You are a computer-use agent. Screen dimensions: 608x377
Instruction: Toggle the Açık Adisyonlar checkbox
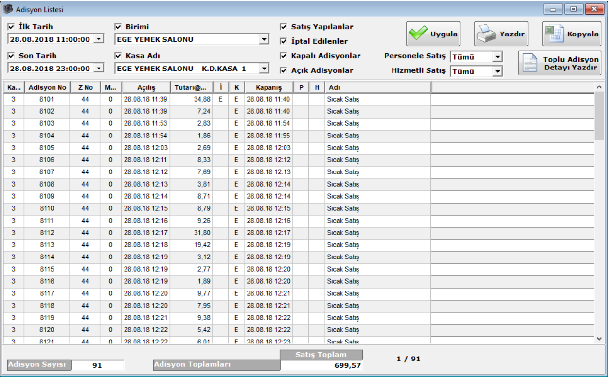pos(284,70)
